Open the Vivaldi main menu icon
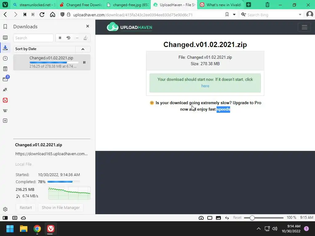 coord(5,4)
